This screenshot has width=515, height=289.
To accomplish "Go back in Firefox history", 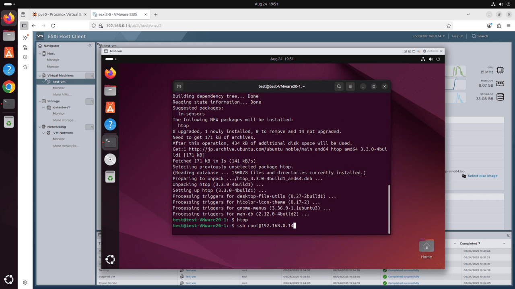I will 34,26.
